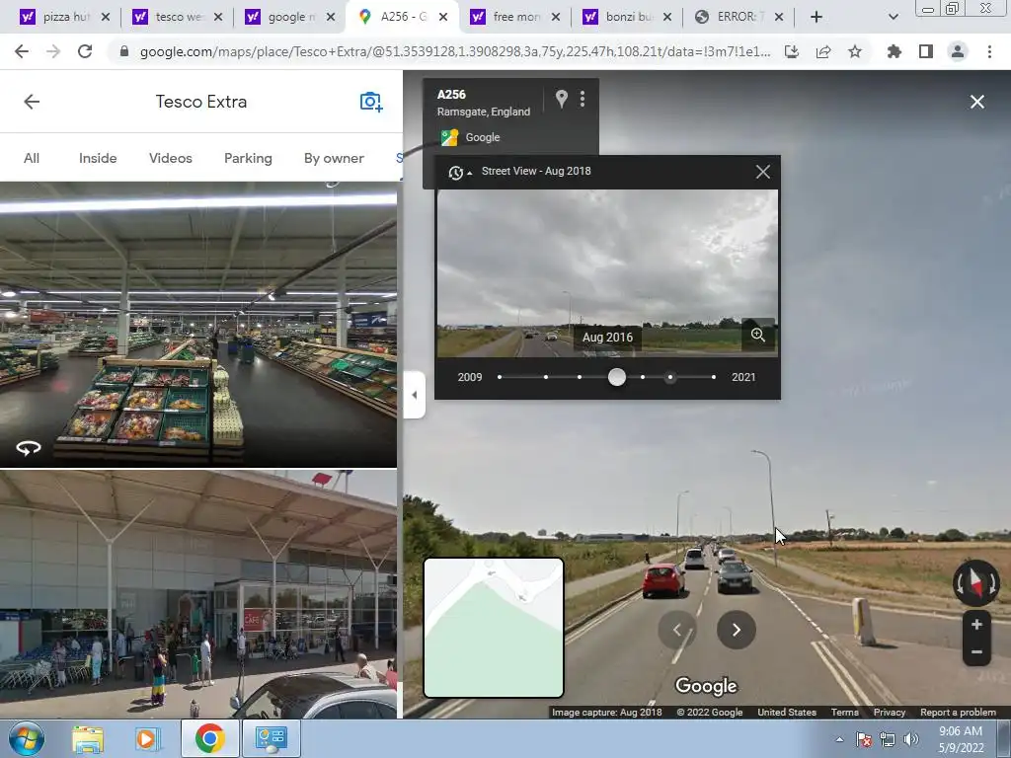
Task: Click the Aug 2016 preview image
Action: pyautogui.click(x=607, y=273)
